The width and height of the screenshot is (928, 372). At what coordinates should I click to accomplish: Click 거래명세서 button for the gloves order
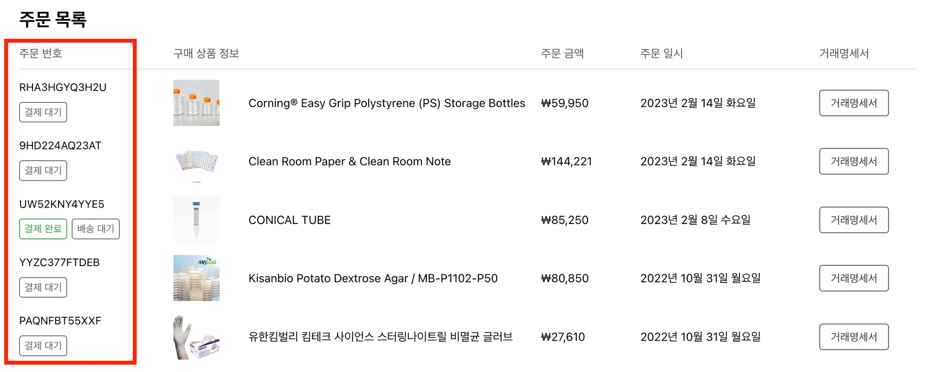(853, 337)
